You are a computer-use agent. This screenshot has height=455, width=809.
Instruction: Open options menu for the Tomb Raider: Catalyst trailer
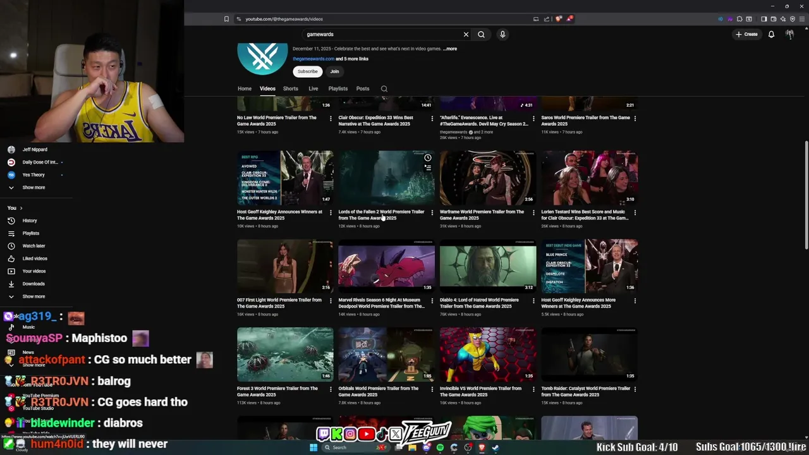635,389
